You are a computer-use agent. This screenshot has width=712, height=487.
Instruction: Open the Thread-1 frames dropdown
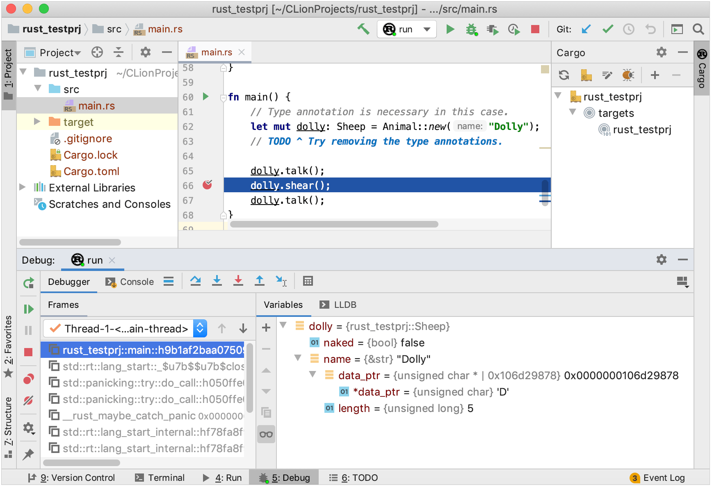tap(200, 328)
